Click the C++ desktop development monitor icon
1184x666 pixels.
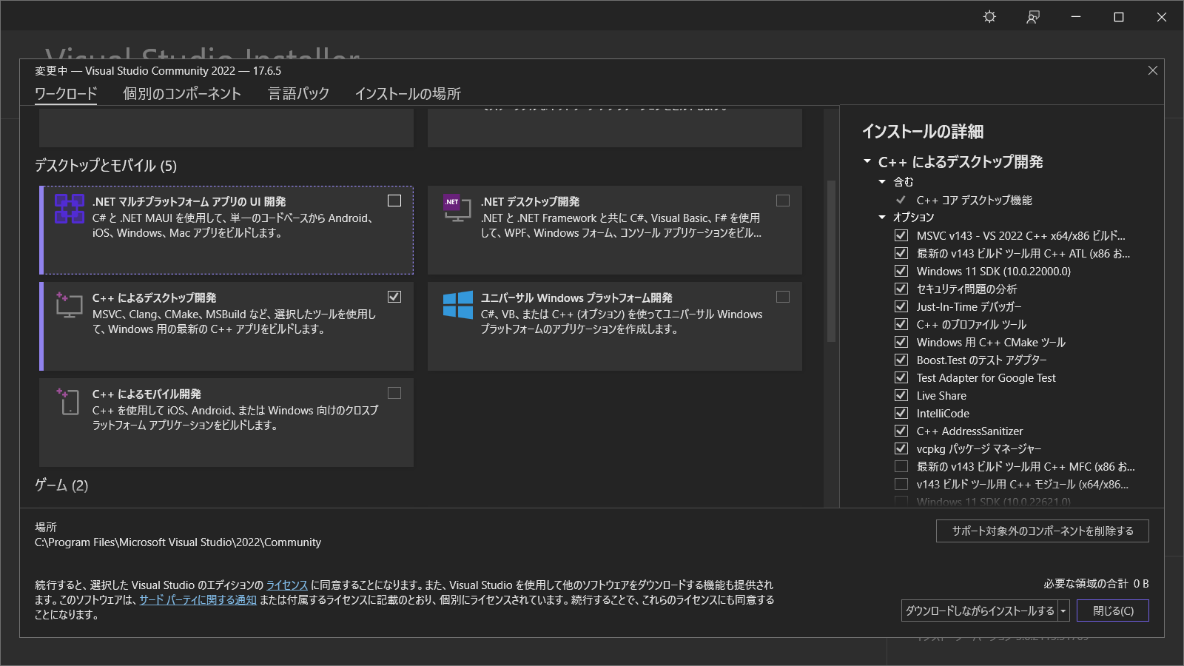tap(69, 304)
